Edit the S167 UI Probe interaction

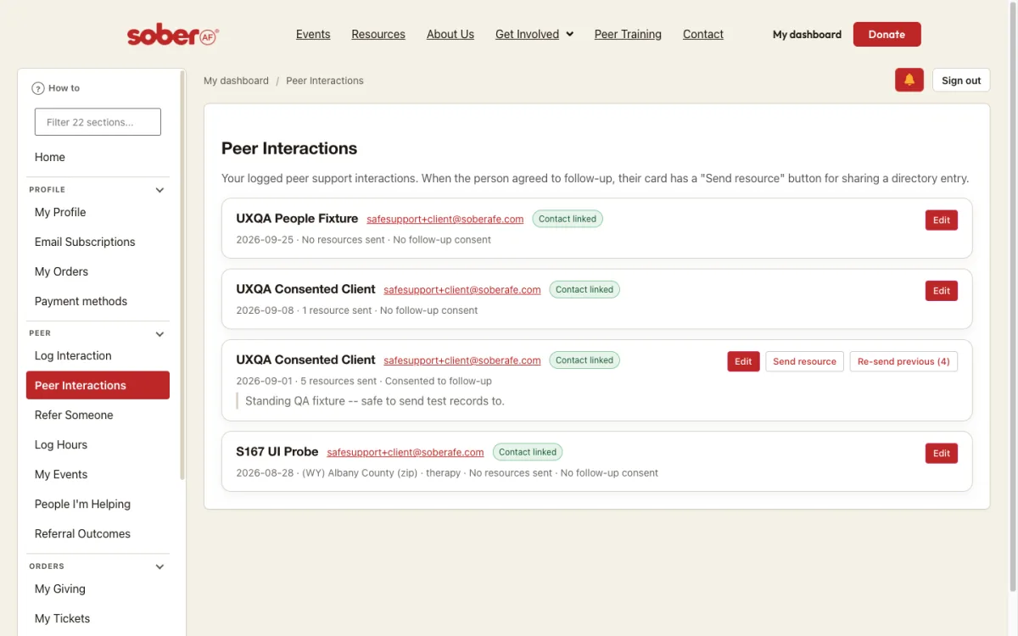942,454
